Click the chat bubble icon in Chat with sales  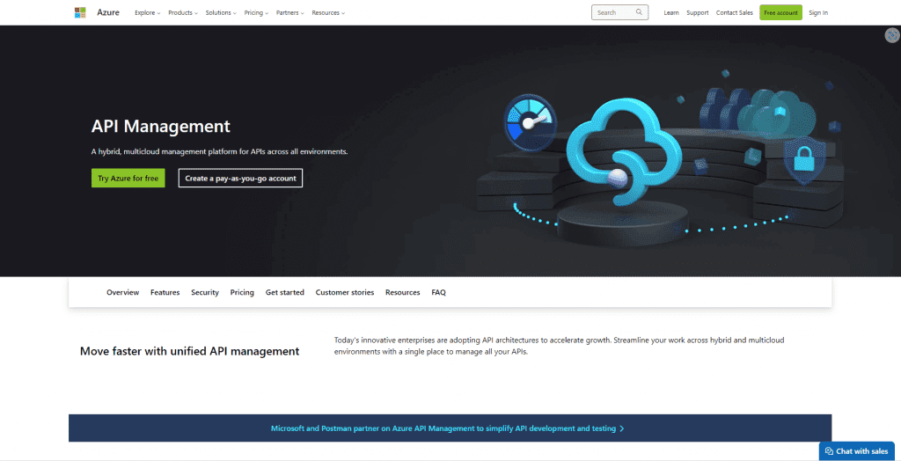pos(829,451)
